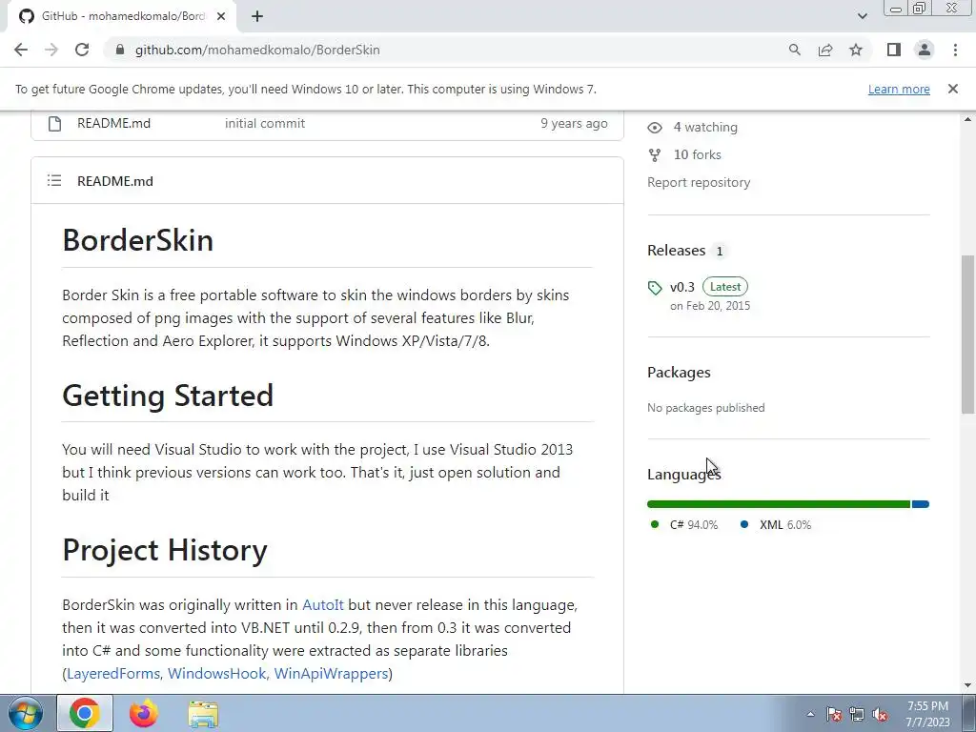Open the Releases heading link
This screenshot has height=732, width=976.
(x=677, y=251)
